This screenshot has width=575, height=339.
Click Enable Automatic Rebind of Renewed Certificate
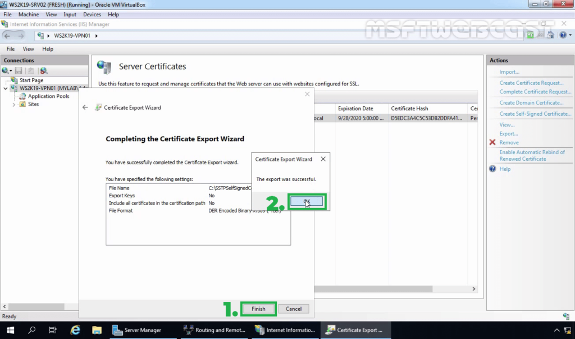pos(532,155)
